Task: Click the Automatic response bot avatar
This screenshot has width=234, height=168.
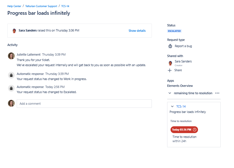Action: click(x=11, y=75)
